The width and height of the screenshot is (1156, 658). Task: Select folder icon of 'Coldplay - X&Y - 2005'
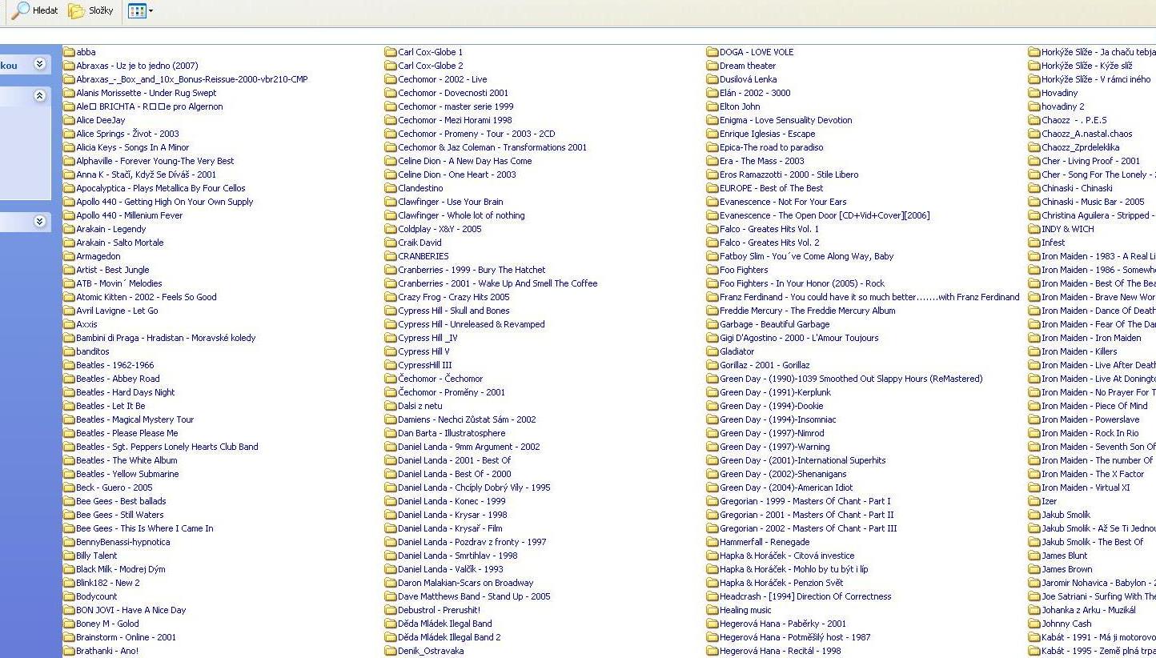coord(391,229)
